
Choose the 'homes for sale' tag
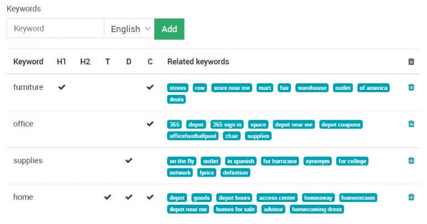point(235,210)
